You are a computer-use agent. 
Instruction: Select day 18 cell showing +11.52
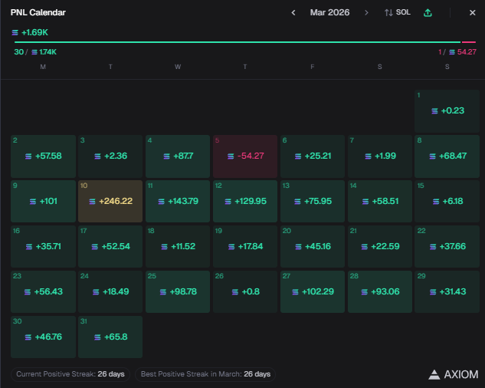tap(178, 247)
